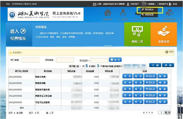Click 收支 for project 0014/500004
Image resolution: width=183 pixels, height=119 pixels.
(x=138, y=95)
